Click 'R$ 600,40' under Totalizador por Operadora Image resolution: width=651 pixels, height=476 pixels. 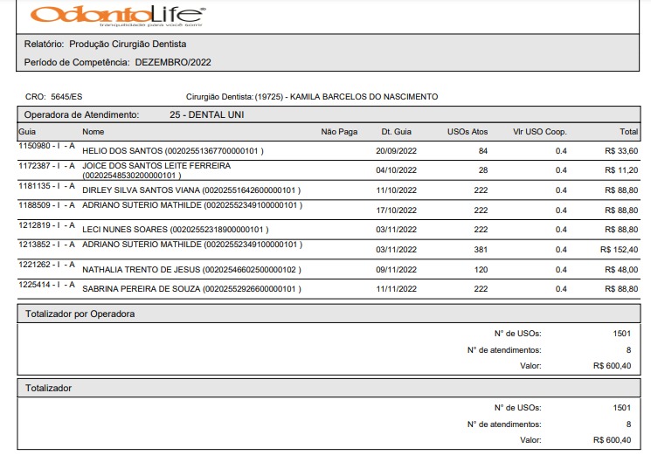tap(612, 366)
